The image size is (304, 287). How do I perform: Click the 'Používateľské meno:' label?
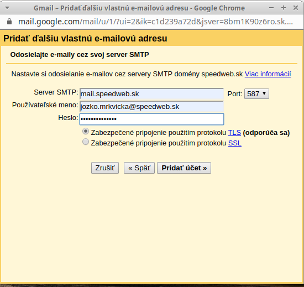pyautogui.click(x=45, y=105)
